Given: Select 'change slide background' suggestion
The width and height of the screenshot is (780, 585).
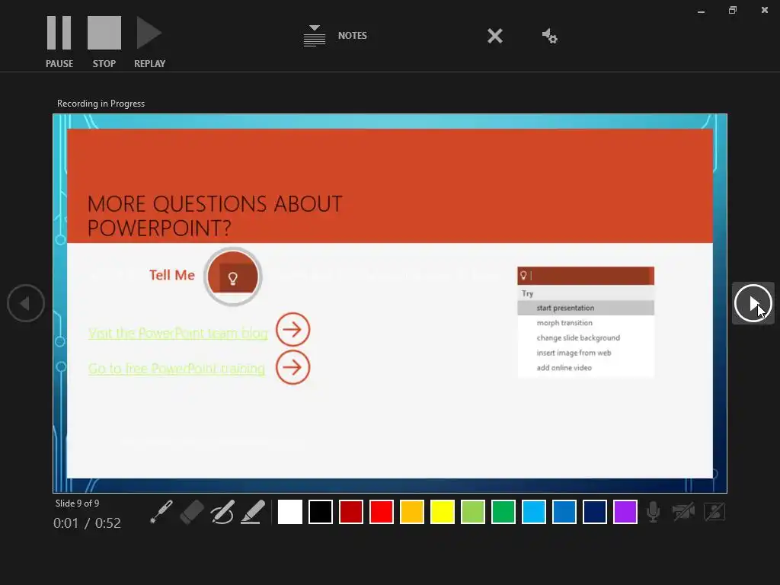Looking at the screenshot, I should (x=586, y=337).
